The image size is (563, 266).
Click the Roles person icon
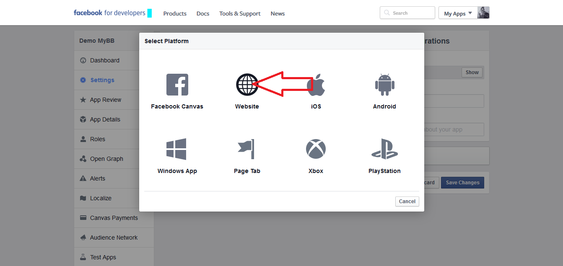(83, 139)
